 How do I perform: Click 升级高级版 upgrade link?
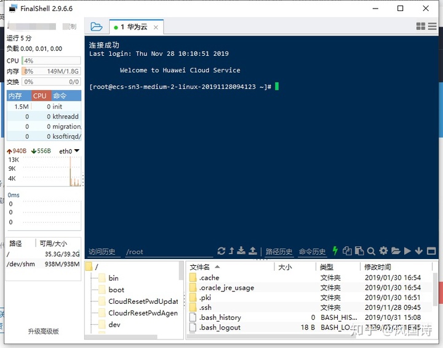click(x=43, y=331)
